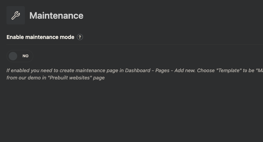Click the "from our demo" text line
263x142 pixels.
click(x=23, y=78)
